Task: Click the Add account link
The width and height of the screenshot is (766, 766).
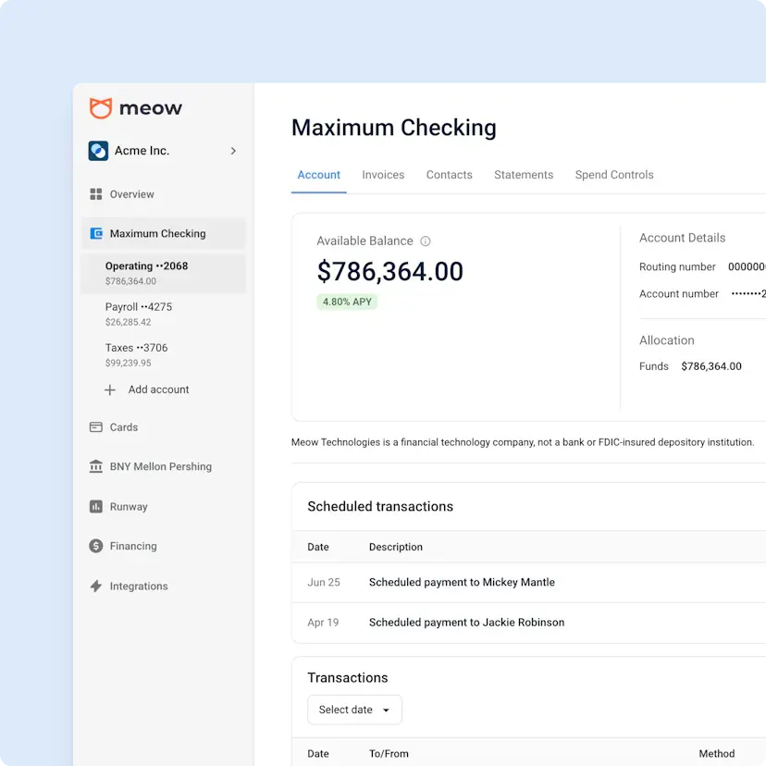Action: click(x=158, y=389)
